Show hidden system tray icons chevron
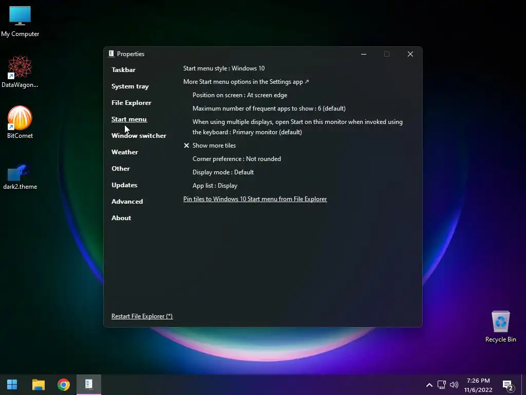 [429, 385]
